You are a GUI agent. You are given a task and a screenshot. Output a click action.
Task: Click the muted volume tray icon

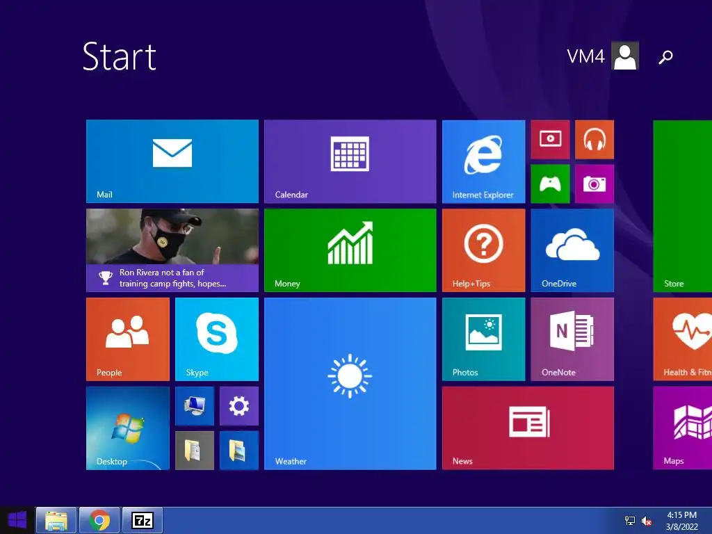647,521
